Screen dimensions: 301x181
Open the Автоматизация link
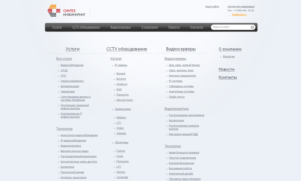click(x=70, y=87)
